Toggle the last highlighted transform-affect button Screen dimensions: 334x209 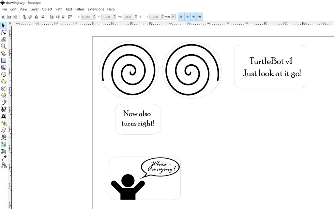[199, 17]
